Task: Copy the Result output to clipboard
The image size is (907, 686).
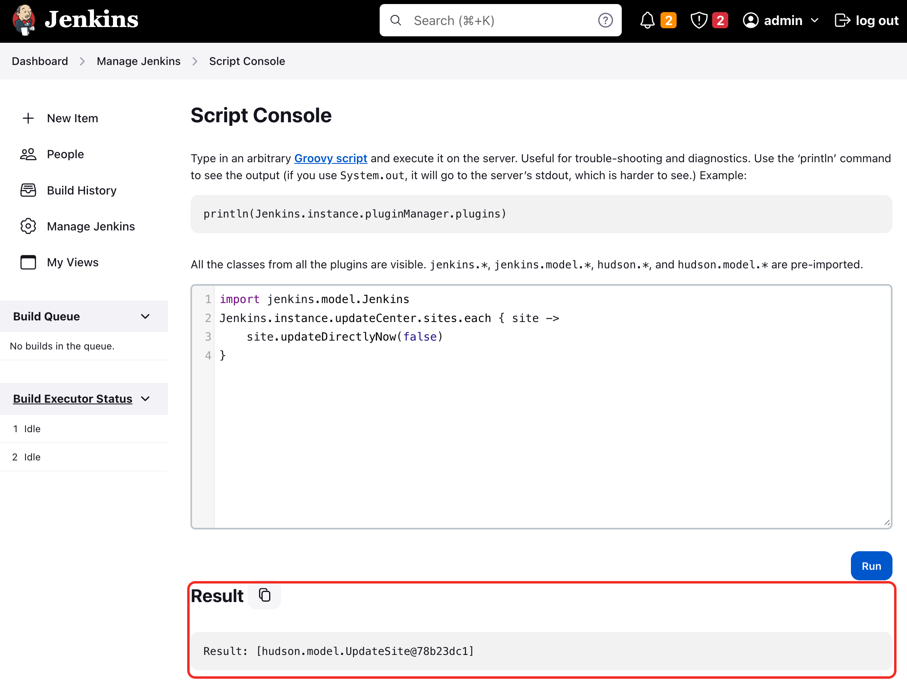Action: tap(265, 595)
